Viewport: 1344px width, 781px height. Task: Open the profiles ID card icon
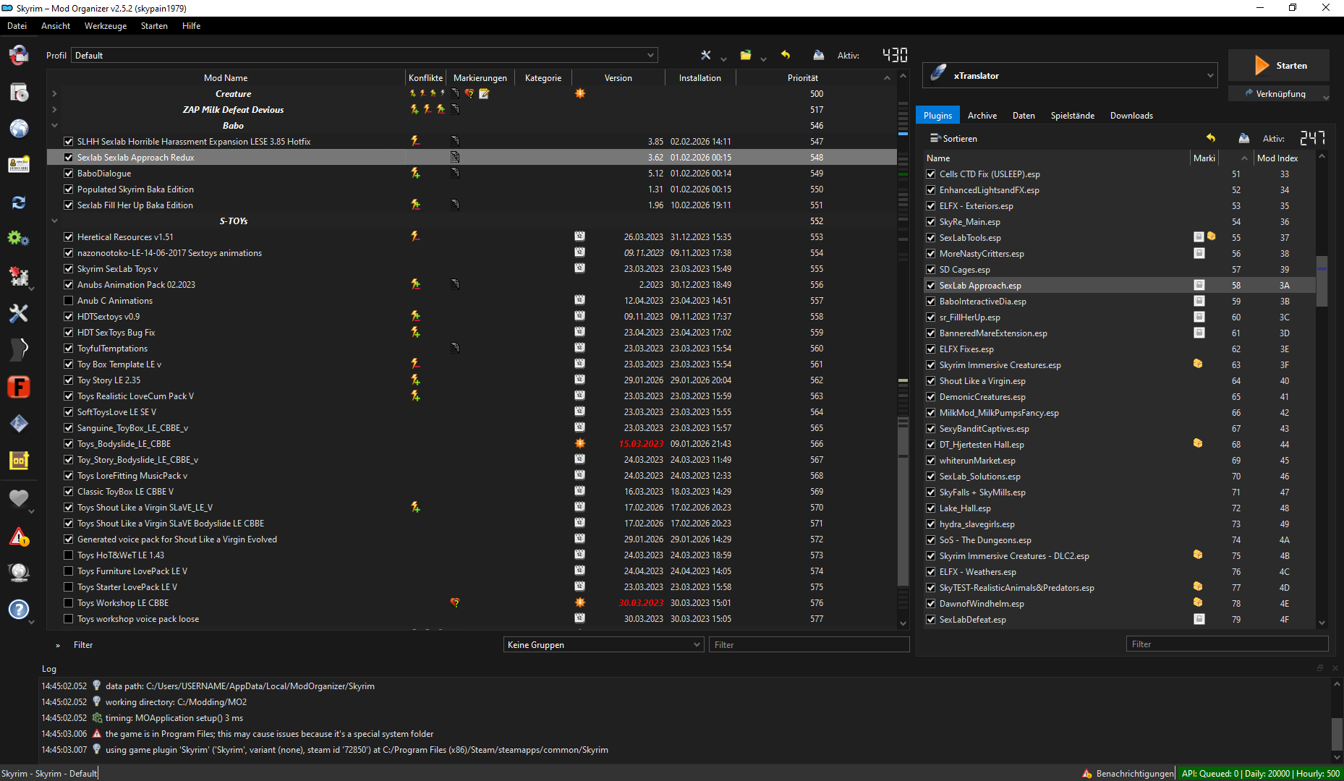click(x=19, y=165)
